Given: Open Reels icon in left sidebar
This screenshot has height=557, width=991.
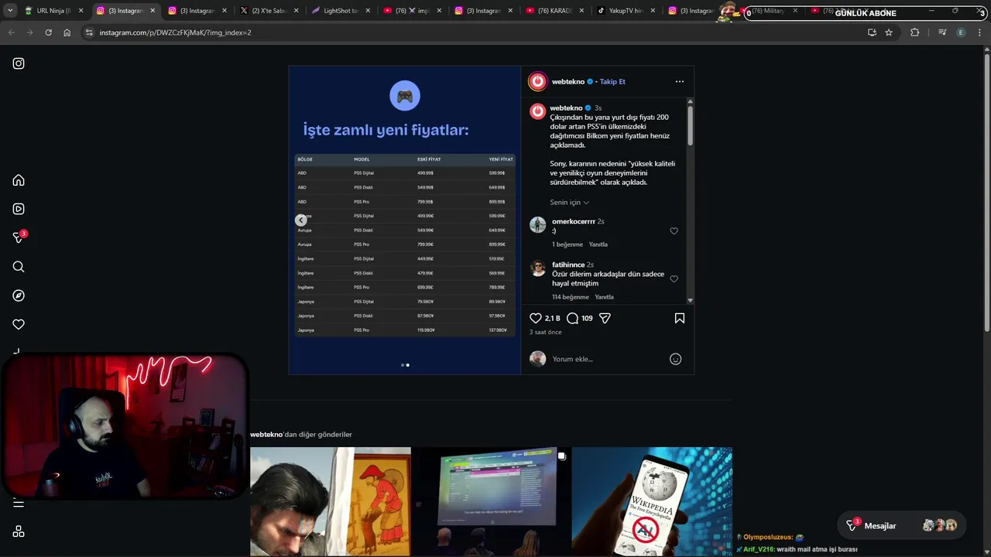Looking at the screenshot, I should click(19, 209).
